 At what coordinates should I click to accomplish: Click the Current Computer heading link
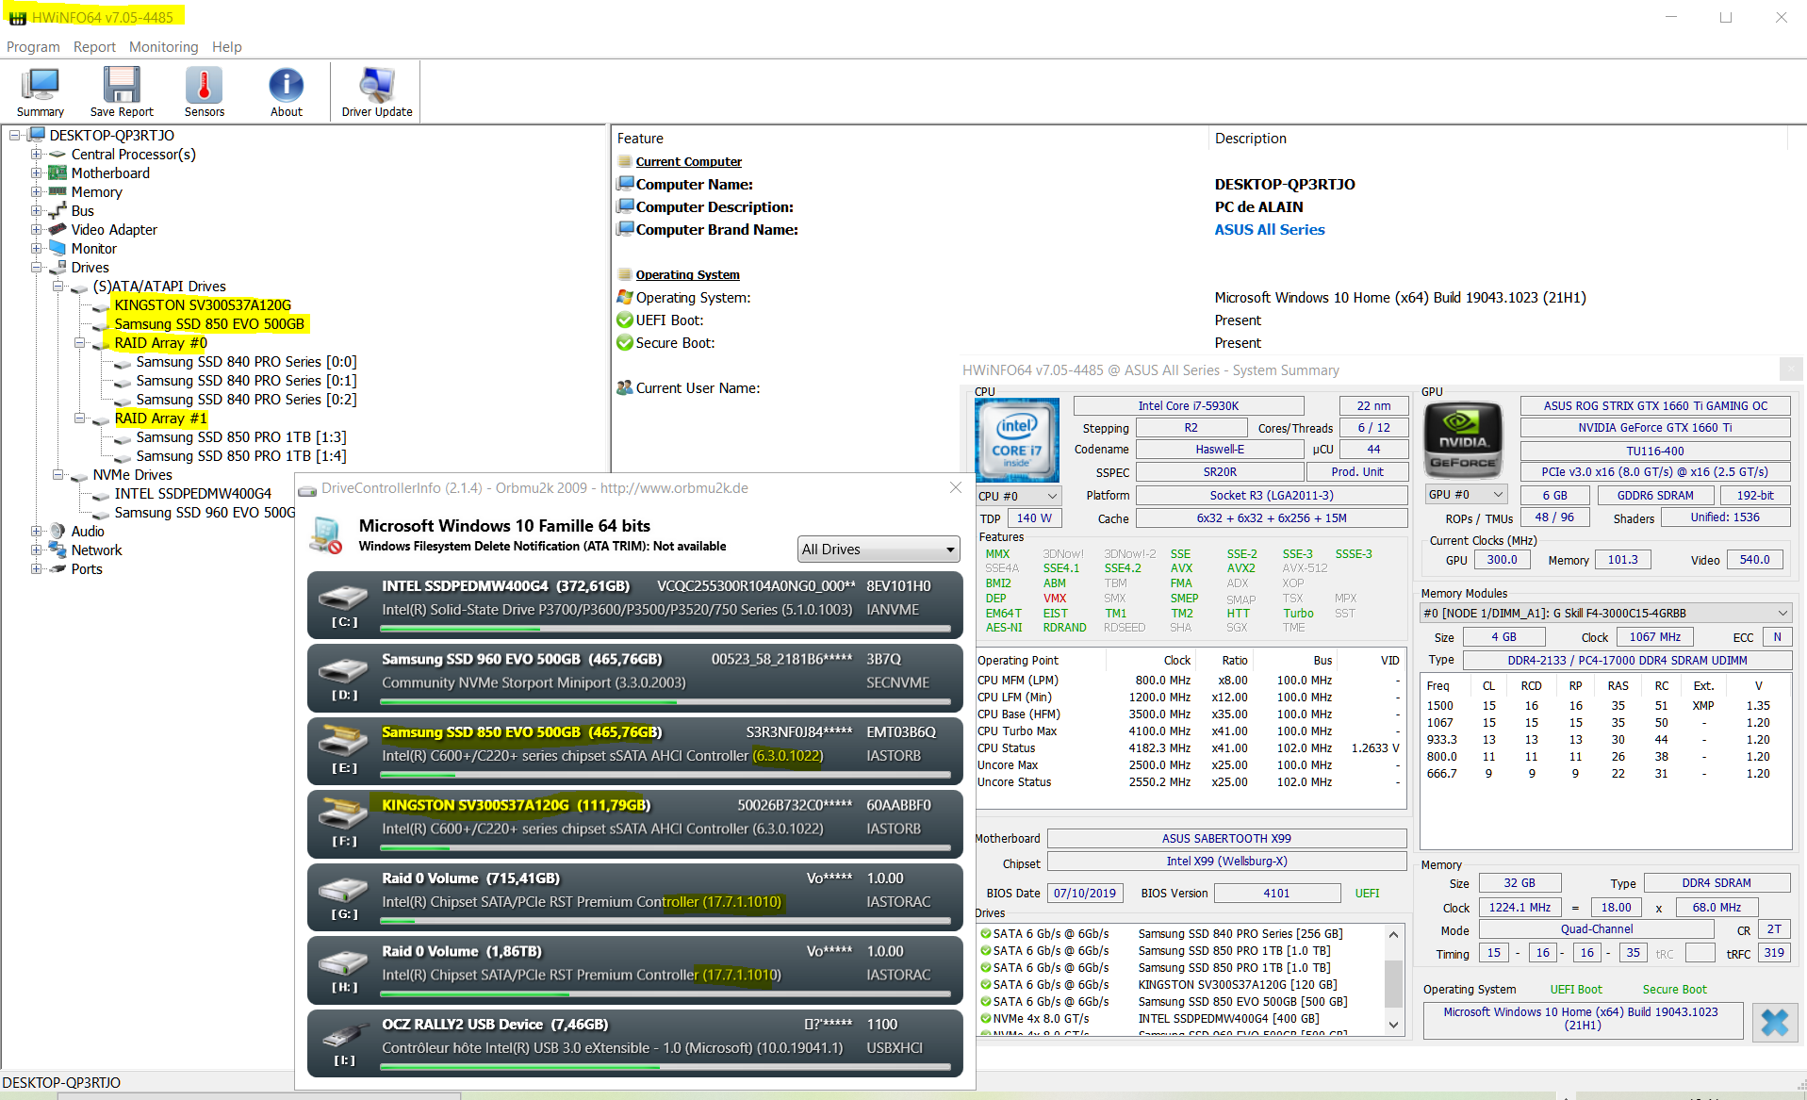[x=688, y=161]
